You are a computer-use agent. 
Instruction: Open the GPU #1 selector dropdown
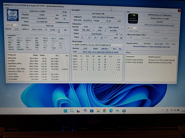[x=132, y=28]
